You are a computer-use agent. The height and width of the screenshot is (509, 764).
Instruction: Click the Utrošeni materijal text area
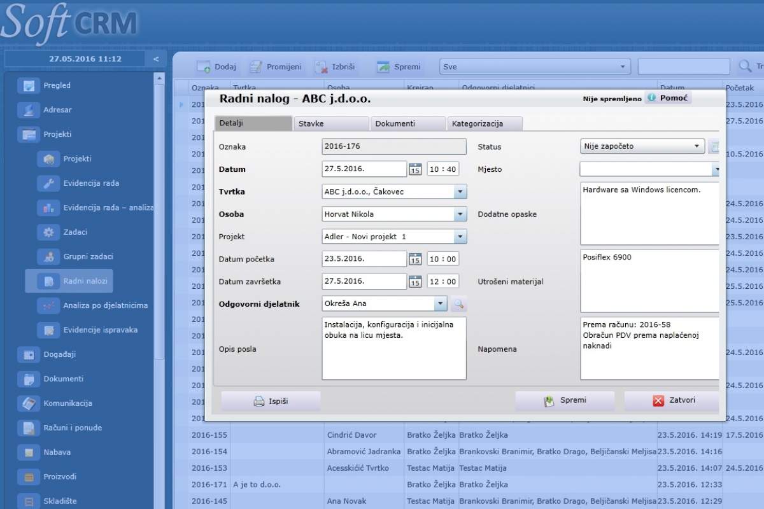click(650, 281)
